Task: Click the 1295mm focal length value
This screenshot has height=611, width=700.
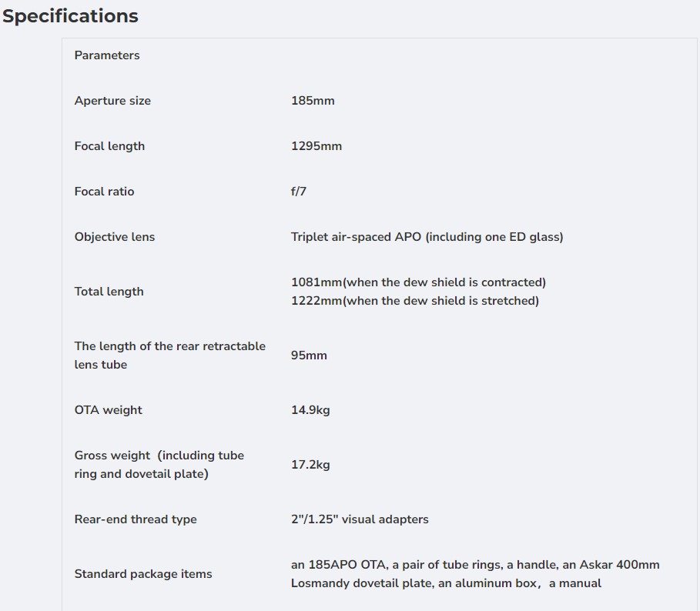Action: point(317,146)
